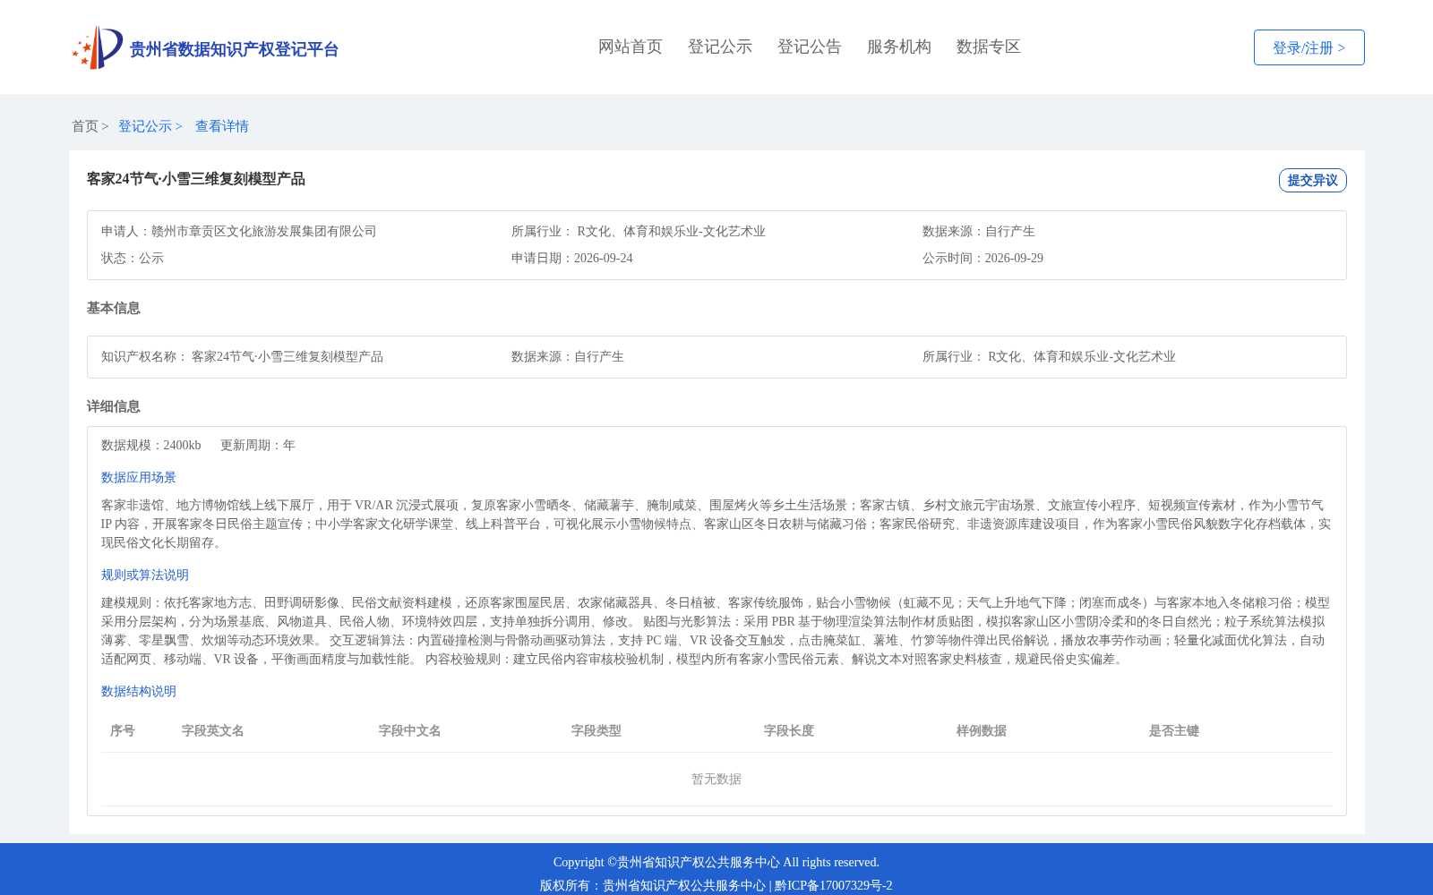Viewport: 1433px width, 895px height.
Task: Click the 贵州省数据知识产权登记平台 site title
Action: pyautogui.click(x=234, y=49)
